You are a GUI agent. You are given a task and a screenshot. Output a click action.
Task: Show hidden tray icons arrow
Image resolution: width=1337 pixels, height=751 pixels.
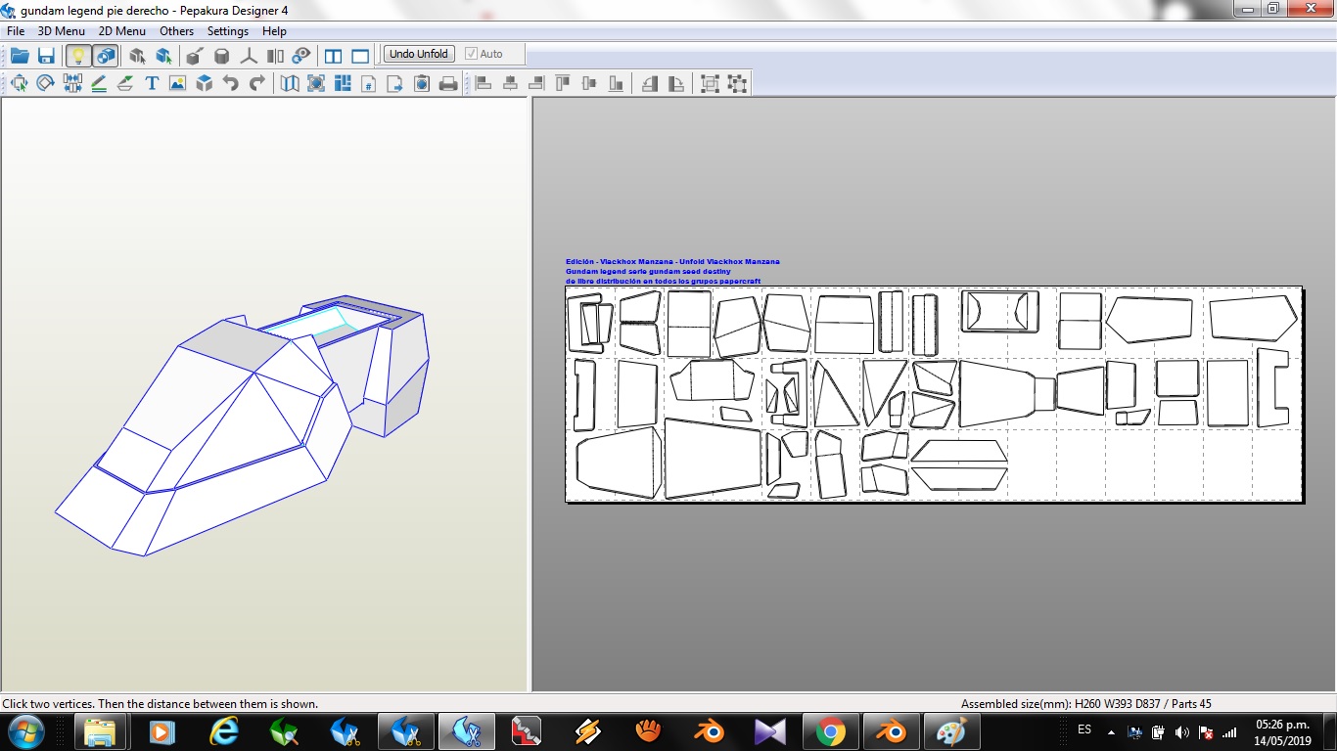(1111, 732)
